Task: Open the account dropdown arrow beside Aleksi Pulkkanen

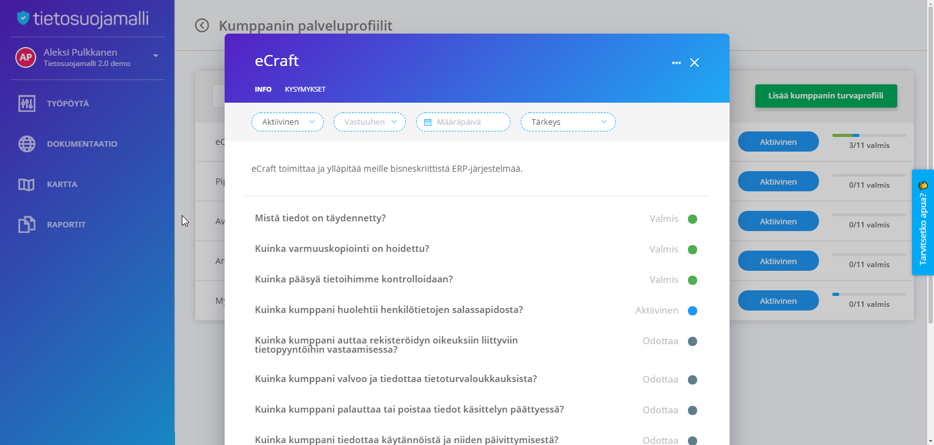Action: click(155, 56)
